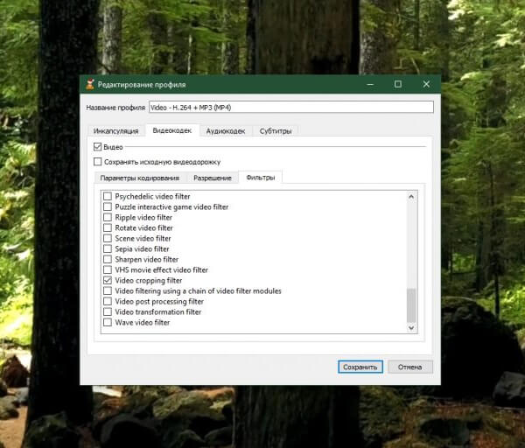
Task: Close the profile editing dialog window
Action: pyautogui.click(x=425, y=84)
